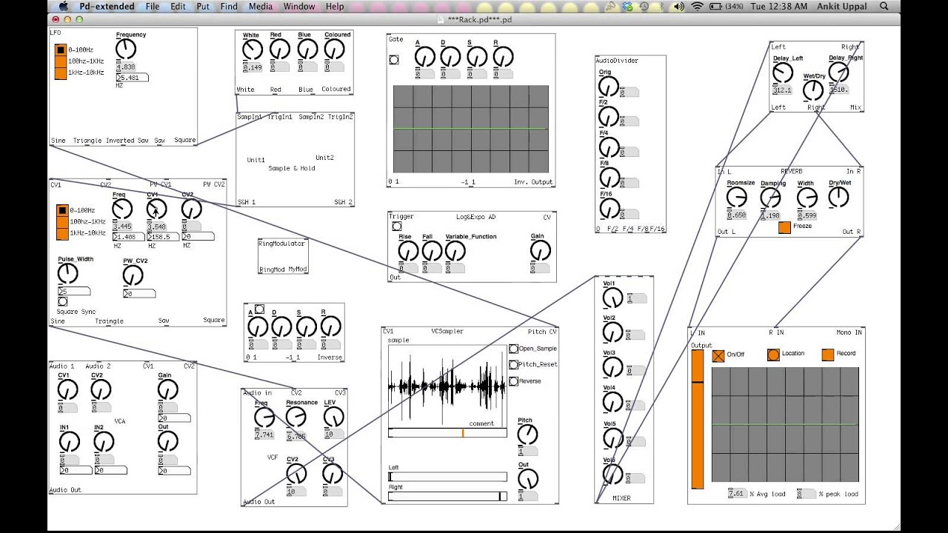Viewport: 948px width, 533px height.
Task: Click the Variable_Function knob
Action: [455, 251]
